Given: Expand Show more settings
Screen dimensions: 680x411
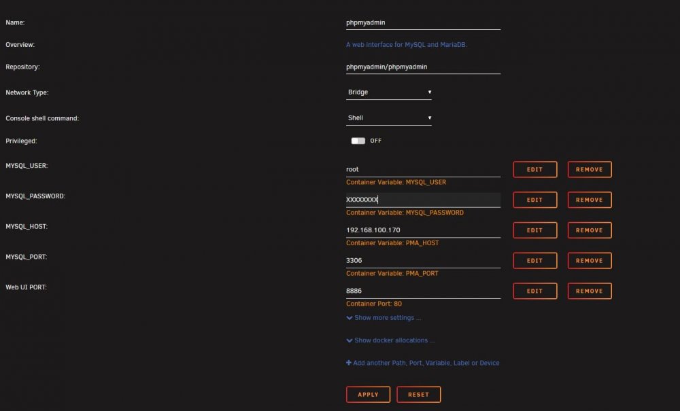Looking at the screenshot, I should coord(384,318).
